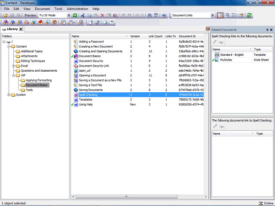Open Help with the blue question mark icon
Viewport: 275px width, 206px height.
pyautogui.click(x=164, y=15)
